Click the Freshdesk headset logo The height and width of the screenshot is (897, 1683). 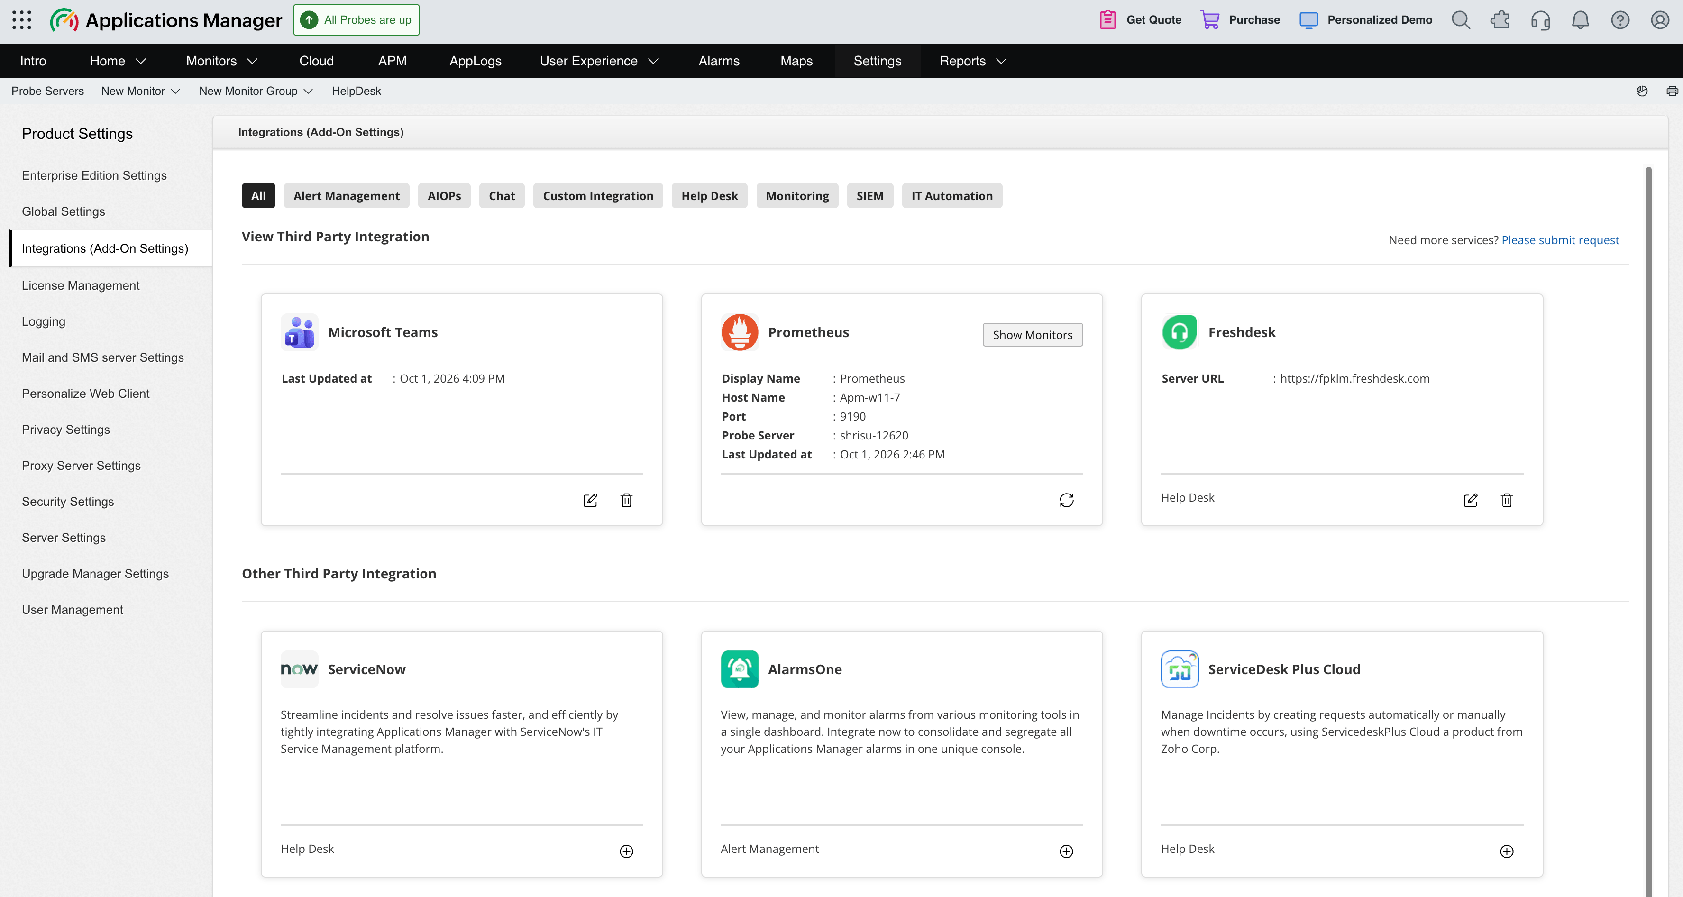[x=1179, y=332]
